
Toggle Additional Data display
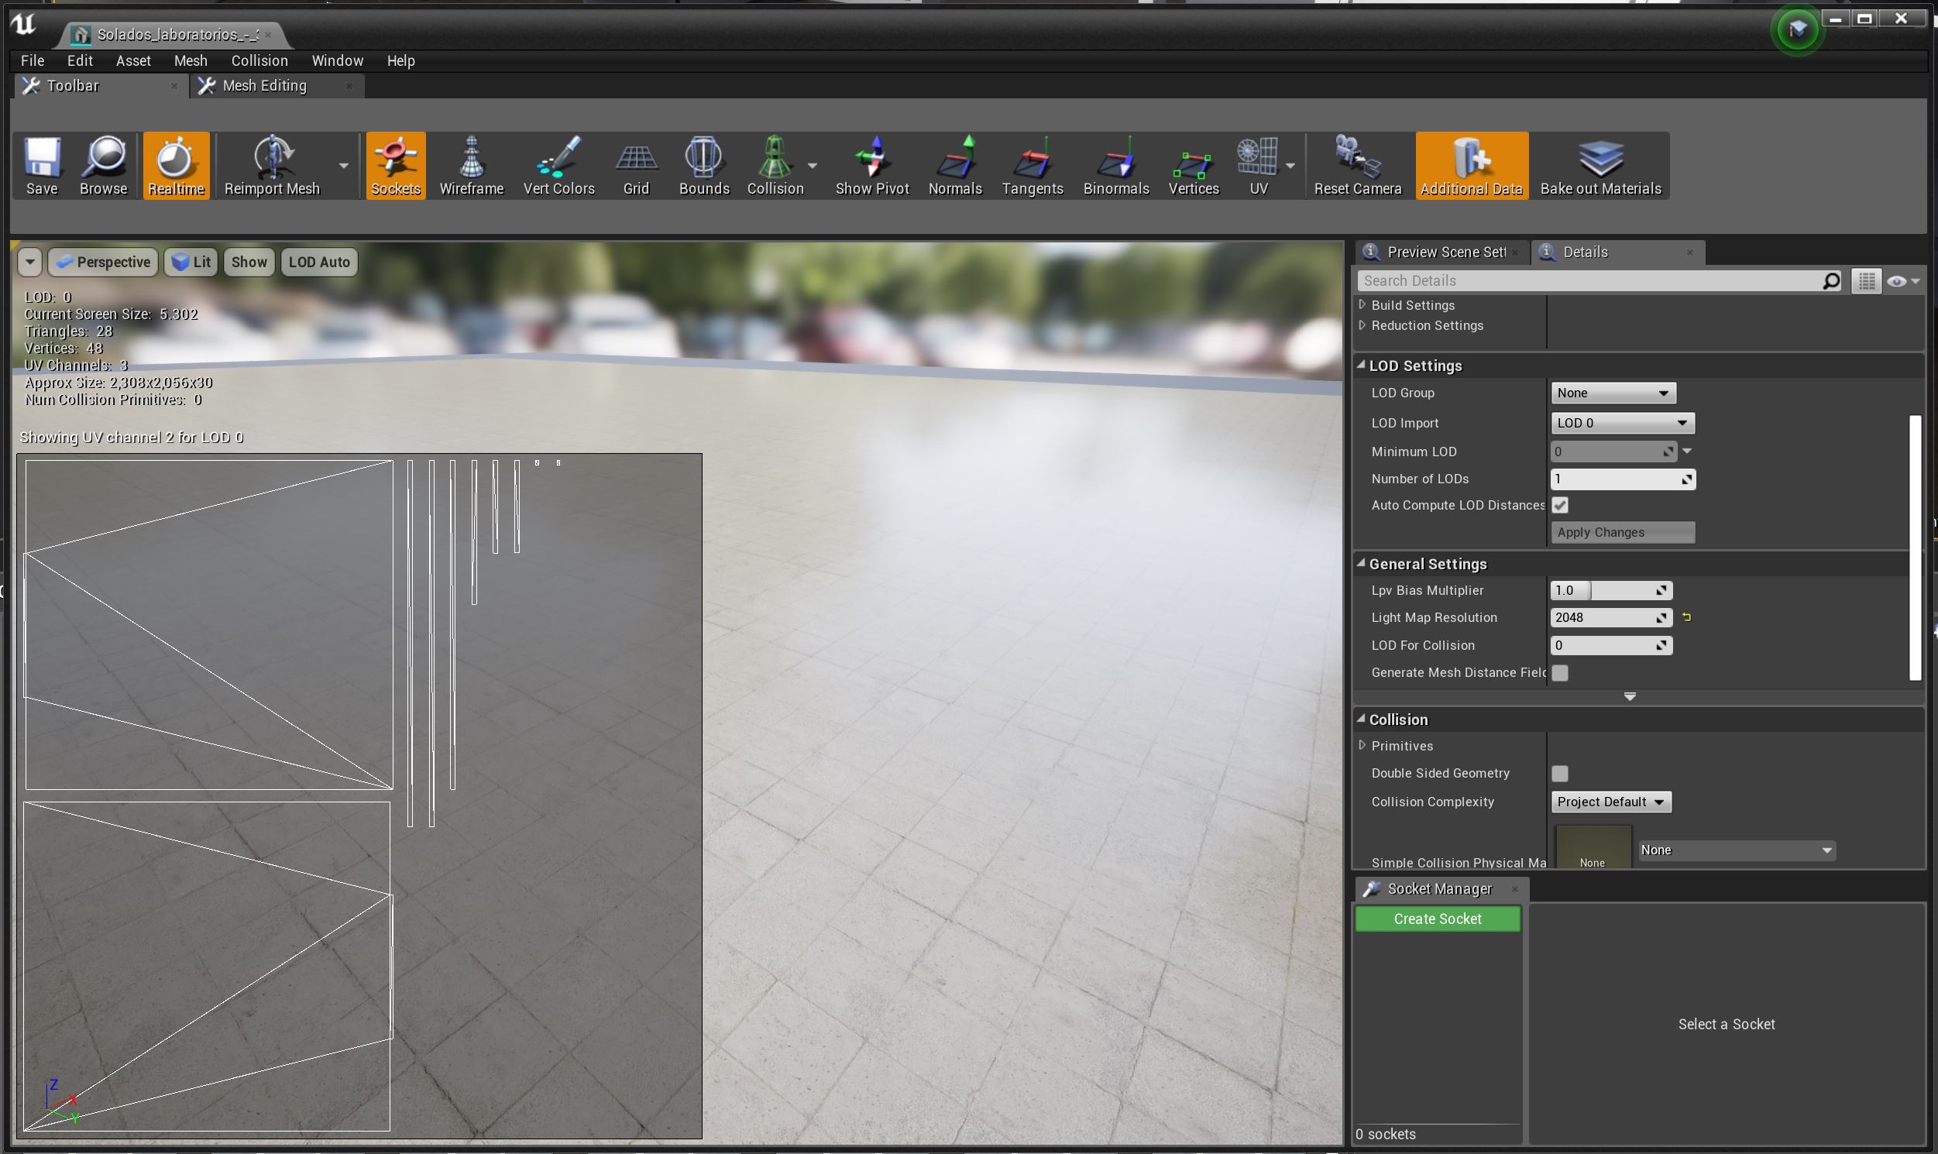point(1472,166)
